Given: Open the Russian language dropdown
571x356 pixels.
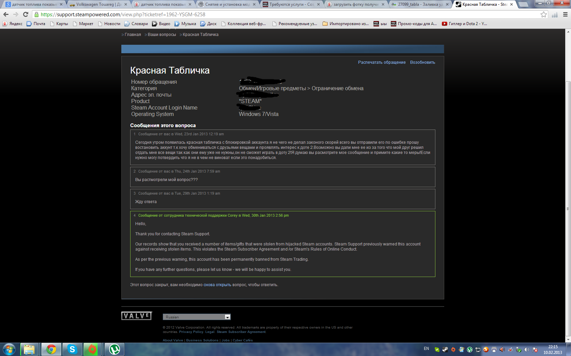Looking at the screenshot, I should click(196, 317).
